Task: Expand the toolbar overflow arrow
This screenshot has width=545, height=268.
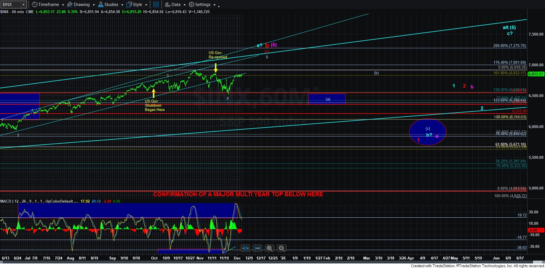Action: (x=219, y=6)
